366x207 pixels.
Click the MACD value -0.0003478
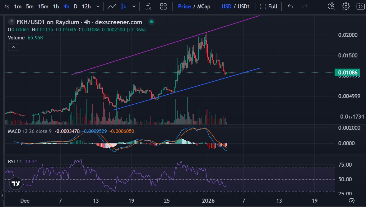(x=67, y=131)
